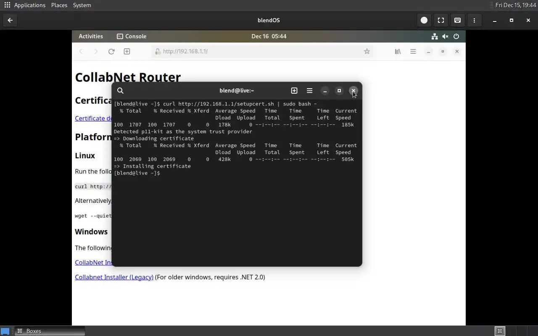Open the power icon in guest panel

(x=456, y=36)
